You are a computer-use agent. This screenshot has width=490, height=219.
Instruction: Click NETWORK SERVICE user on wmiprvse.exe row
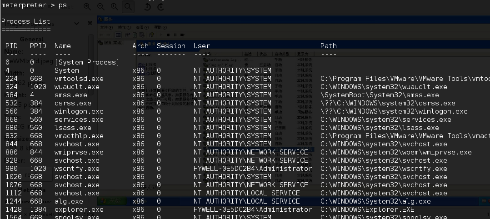coord(250,152)
